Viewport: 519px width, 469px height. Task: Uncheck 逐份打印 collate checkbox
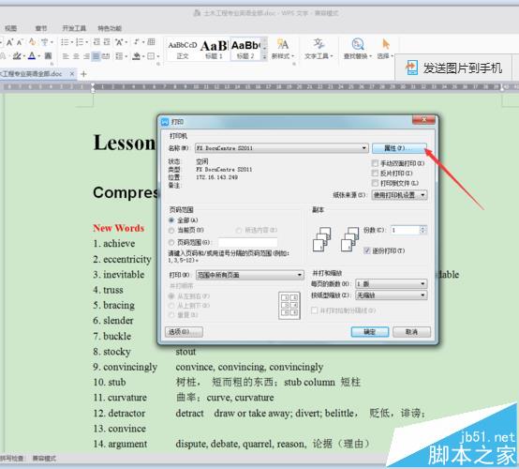pyautogui.click(x=366, y=250)
